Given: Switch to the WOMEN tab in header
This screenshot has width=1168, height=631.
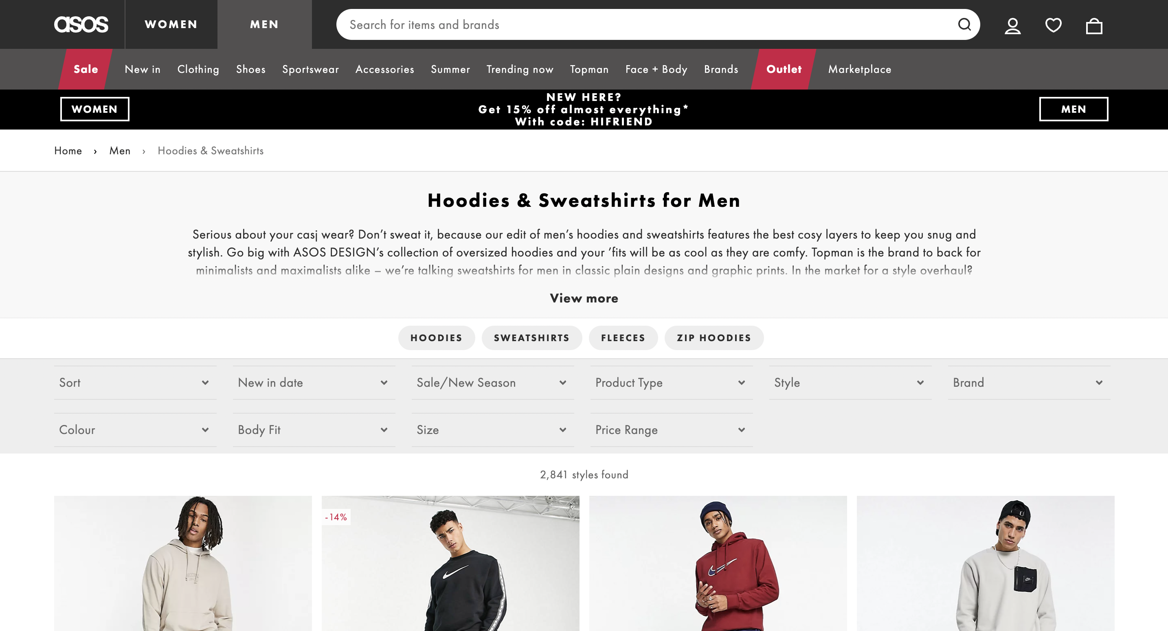Looking at the screenshot, I should pyautogui.click(x=171, y=24).
